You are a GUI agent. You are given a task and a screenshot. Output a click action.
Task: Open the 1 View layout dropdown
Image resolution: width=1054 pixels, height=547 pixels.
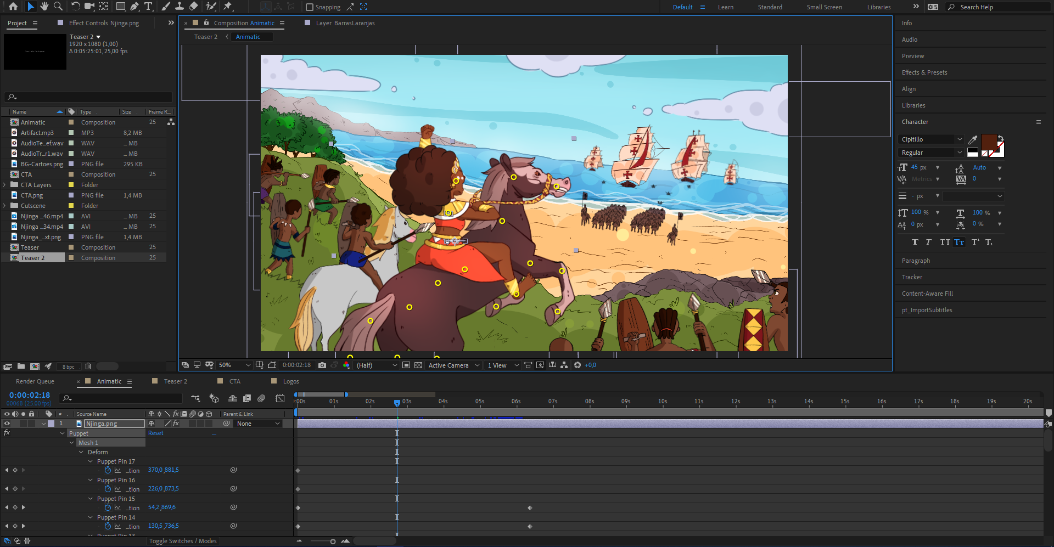pyautogui.click(x=503, y=365)
